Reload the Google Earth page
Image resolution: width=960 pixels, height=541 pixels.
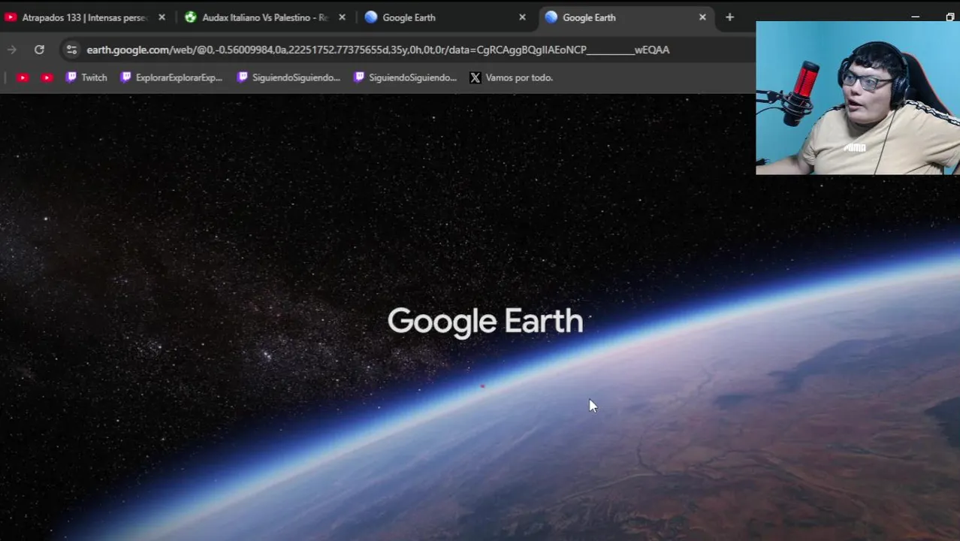click(39, 50)
